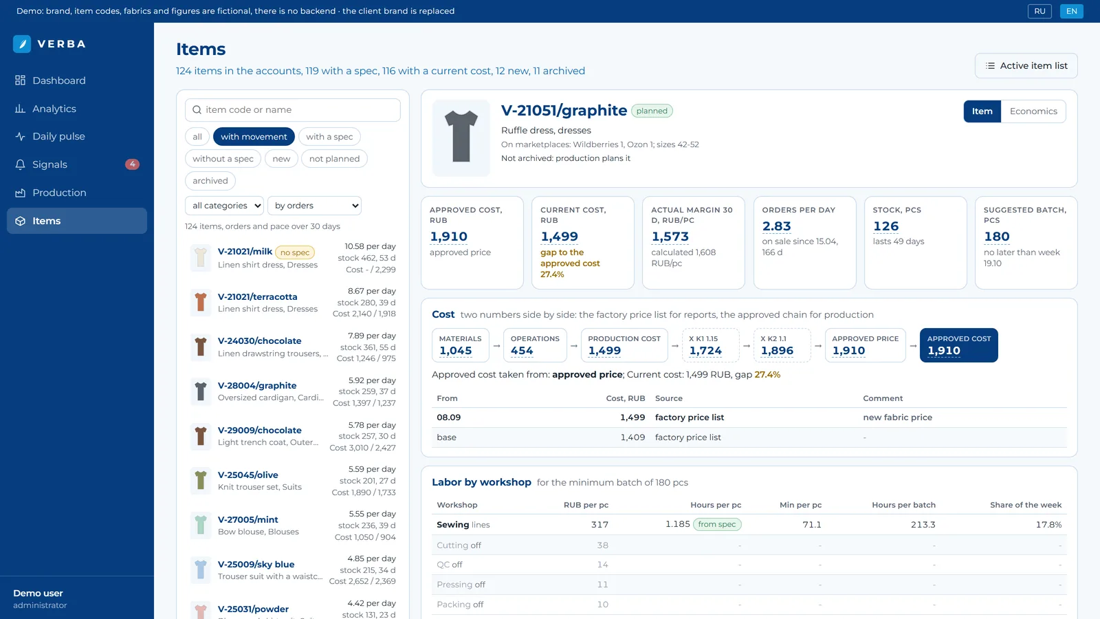Click the V-27005/mint blouse icon
Screen dimensions: 1100x619
200,525
